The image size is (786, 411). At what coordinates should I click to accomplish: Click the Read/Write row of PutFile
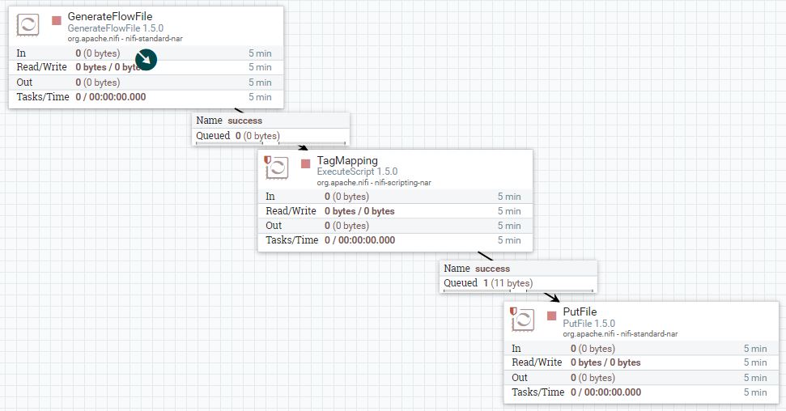(641, 362)
